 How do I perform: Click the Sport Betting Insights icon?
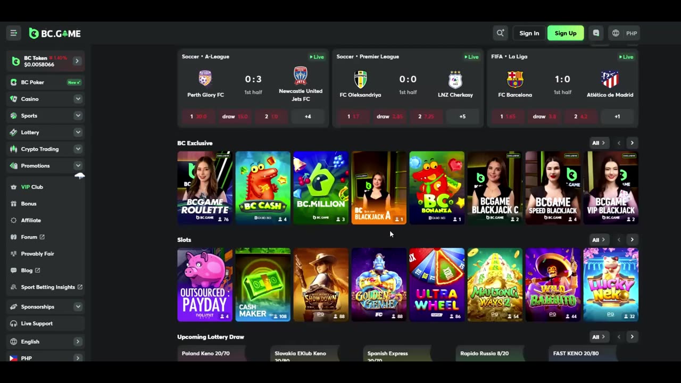[14, 287]
